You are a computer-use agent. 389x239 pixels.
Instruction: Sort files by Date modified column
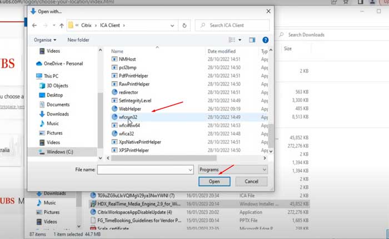coord(222,51)
